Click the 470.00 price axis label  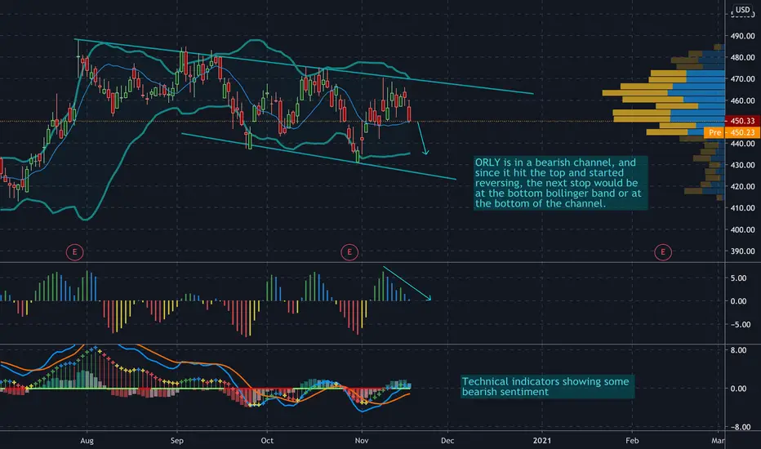pos(742,78)
